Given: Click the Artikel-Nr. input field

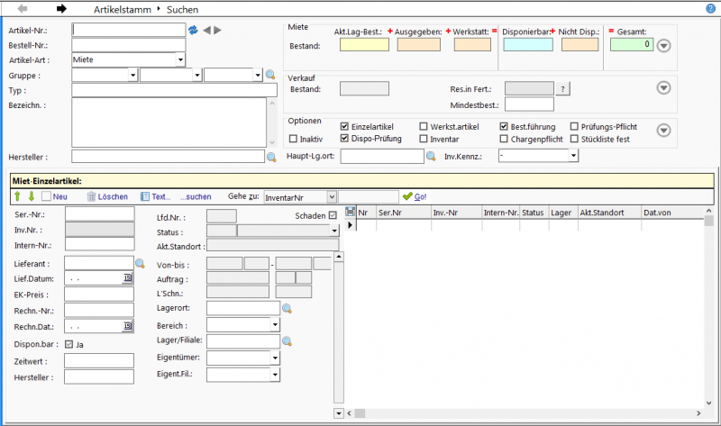Looking at the screenshot, I should point(129,30).
